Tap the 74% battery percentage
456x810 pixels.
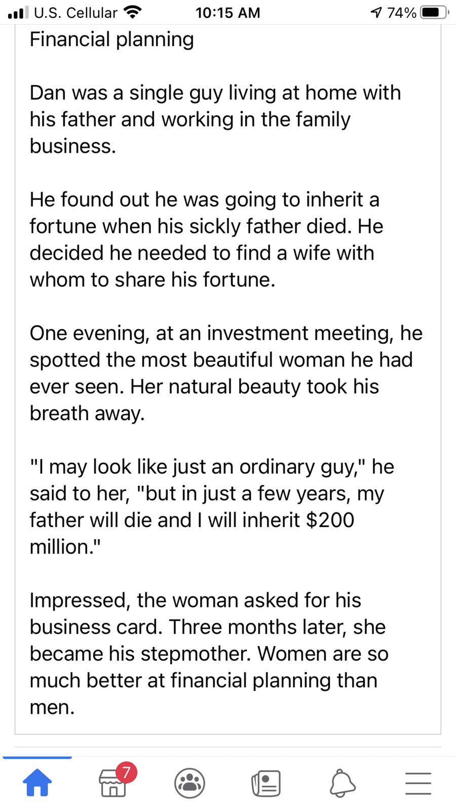click(x=401, y=13)
